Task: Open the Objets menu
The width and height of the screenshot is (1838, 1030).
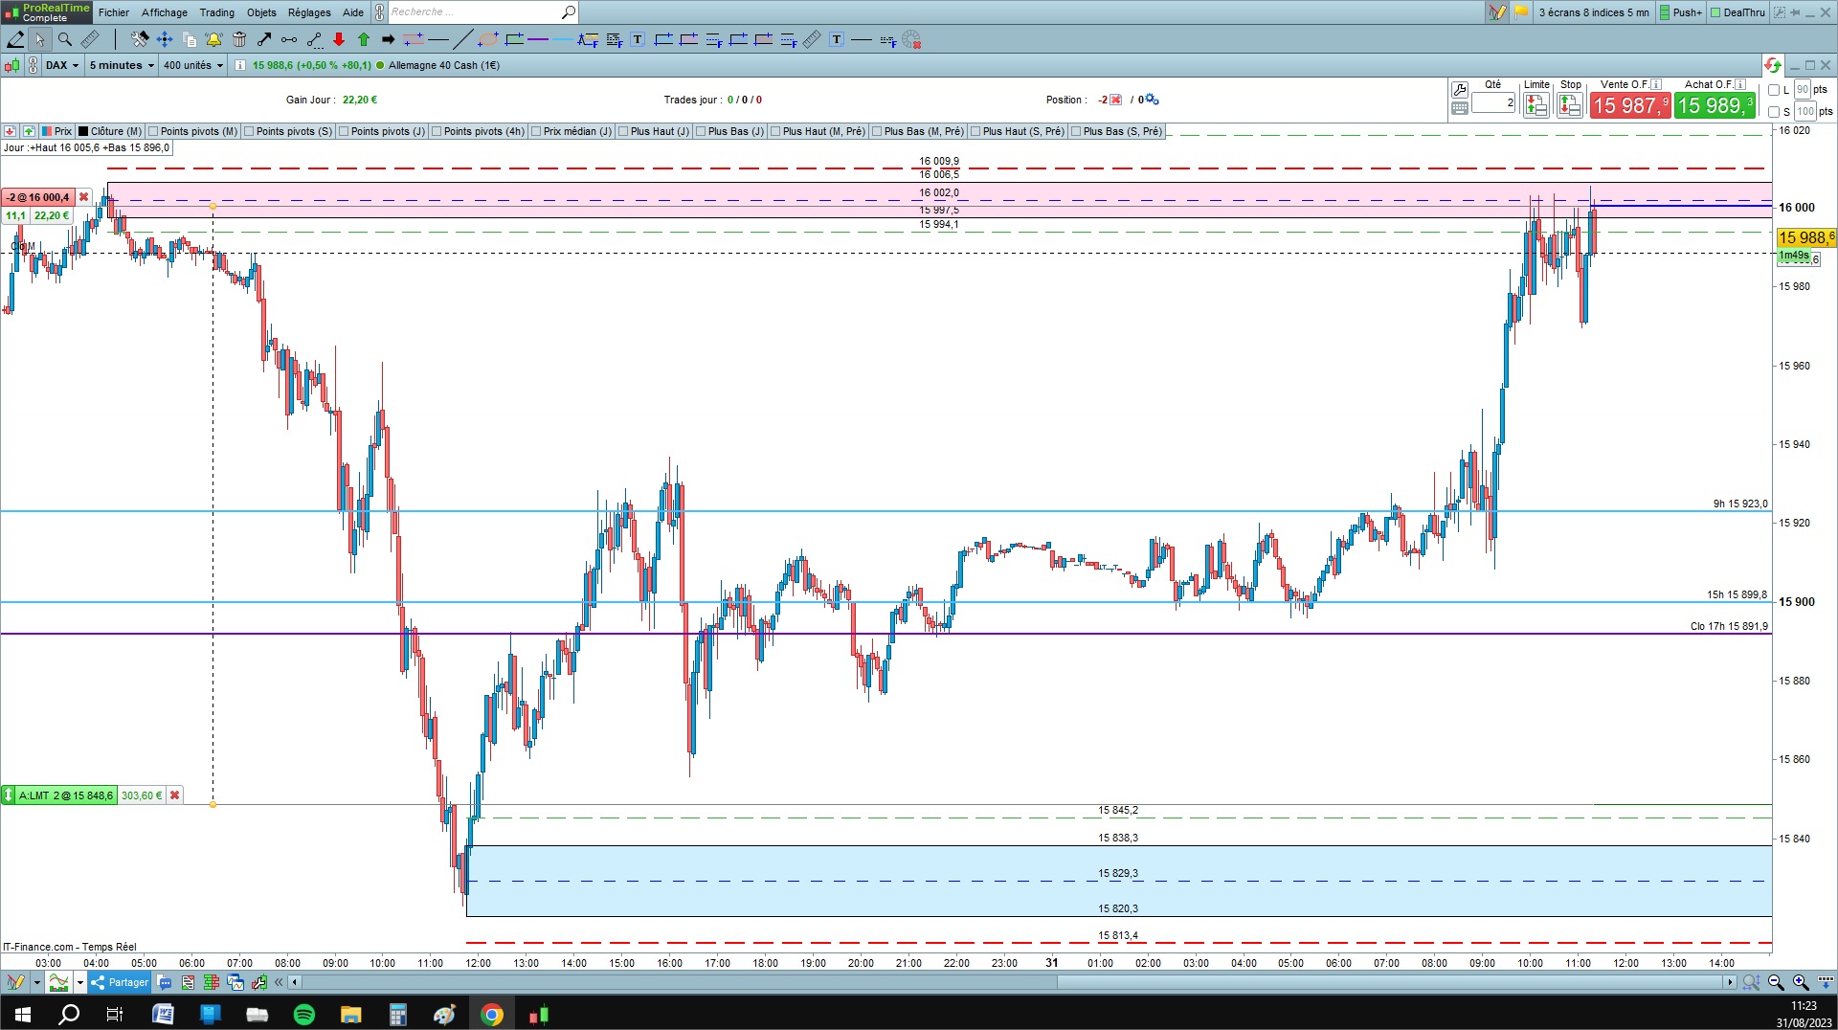Action: click(261, 12)
